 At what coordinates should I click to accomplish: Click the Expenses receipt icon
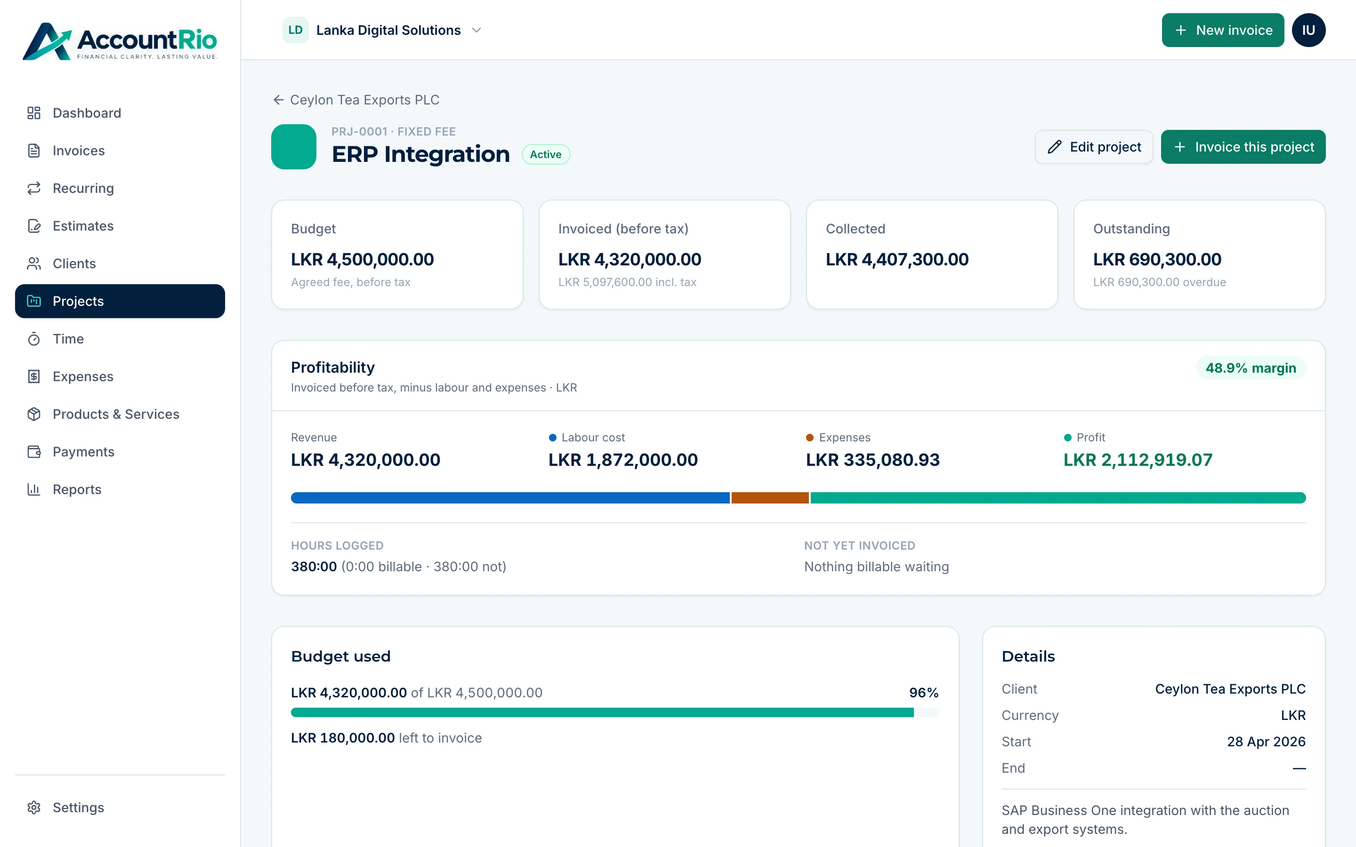[33, 376]
